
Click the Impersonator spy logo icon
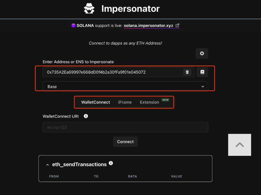tap(89, 9)
